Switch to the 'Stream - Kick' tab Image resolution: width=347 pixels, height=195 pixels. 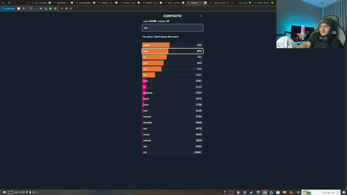click(x=263, y=3)
